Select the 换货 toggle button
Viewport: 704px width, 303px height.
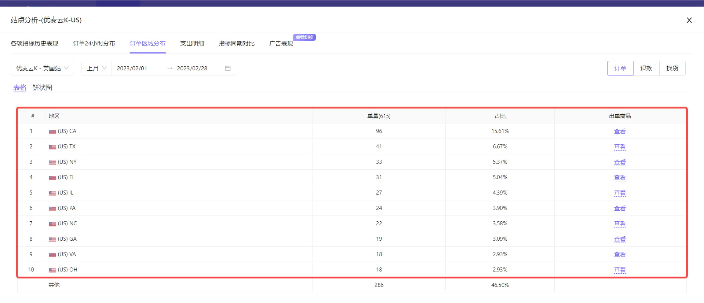click(672, 68)
